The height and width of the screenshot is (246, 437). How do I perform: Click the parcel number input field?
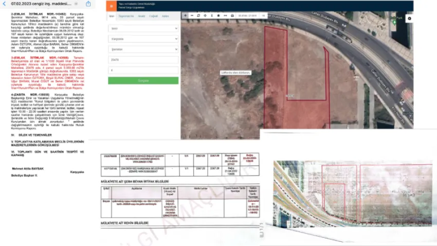[x=143, y=70]
